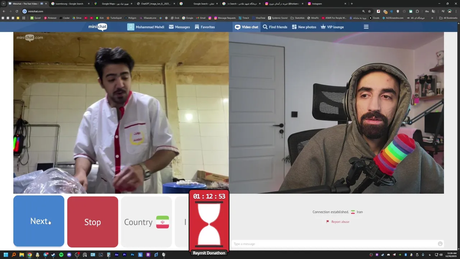Open Favorites in Minichat header
The image size is (460, 259).
pyautogui.click(x=205, y=27)
